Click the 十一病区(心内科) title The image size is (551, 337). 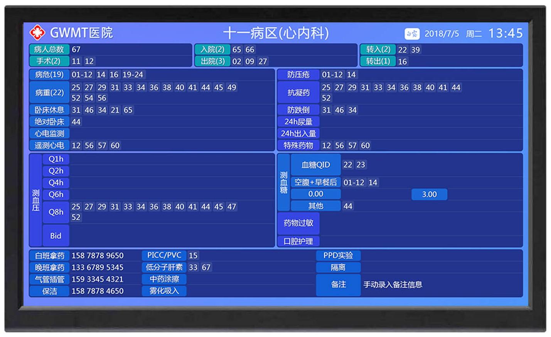(276, 33)
